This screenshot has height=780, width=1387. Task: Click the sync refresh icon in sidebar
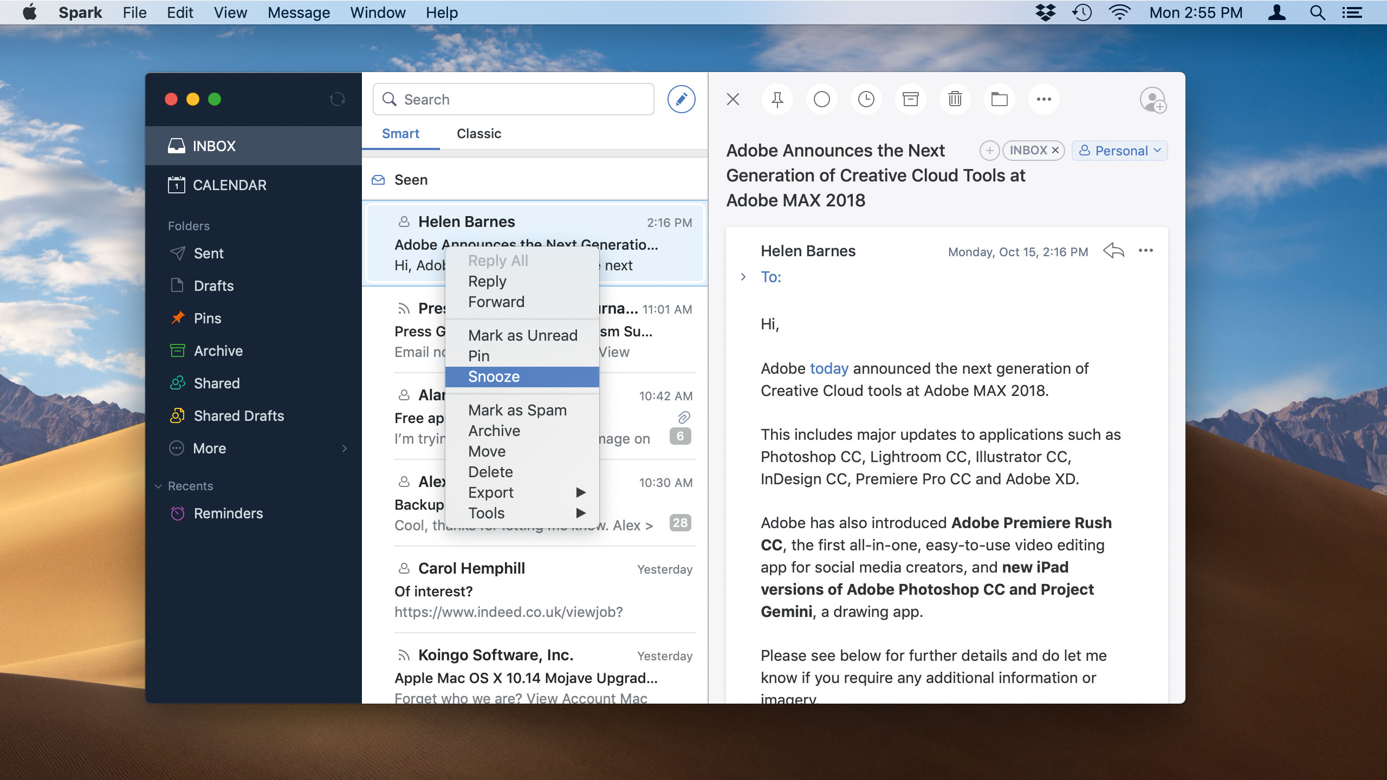tap(337, 99)
